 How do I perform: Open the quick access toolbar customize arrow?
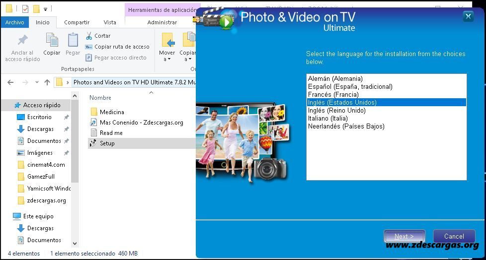pos(46,9)
